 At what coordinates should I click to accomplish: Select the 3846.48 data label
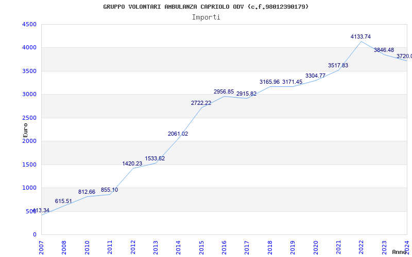(x=384, y=50)
